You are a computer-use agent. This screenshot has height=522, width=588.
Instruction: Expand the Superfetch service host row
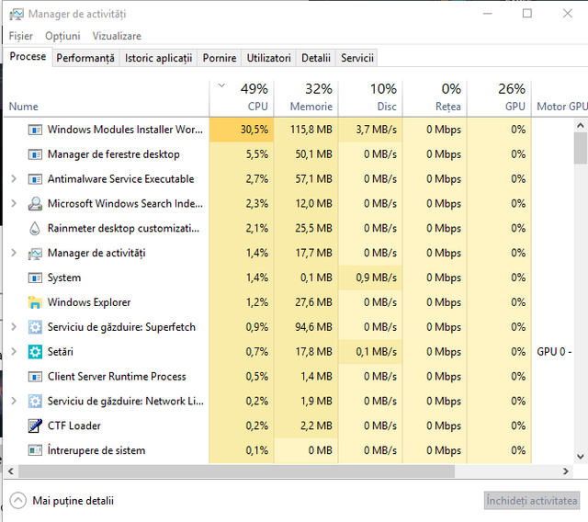[x=14, y=327]
